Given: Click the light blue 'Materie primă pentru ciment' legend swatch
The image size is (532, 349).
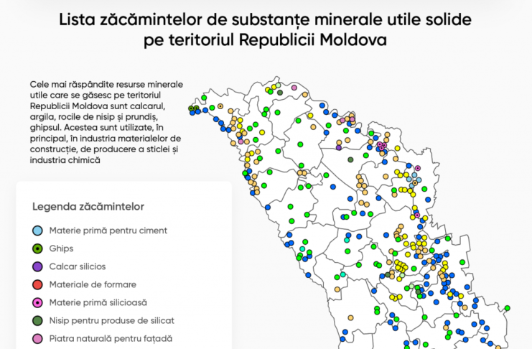Looking at the screenshot, I should pyautogui.click(x=37, y=231).
